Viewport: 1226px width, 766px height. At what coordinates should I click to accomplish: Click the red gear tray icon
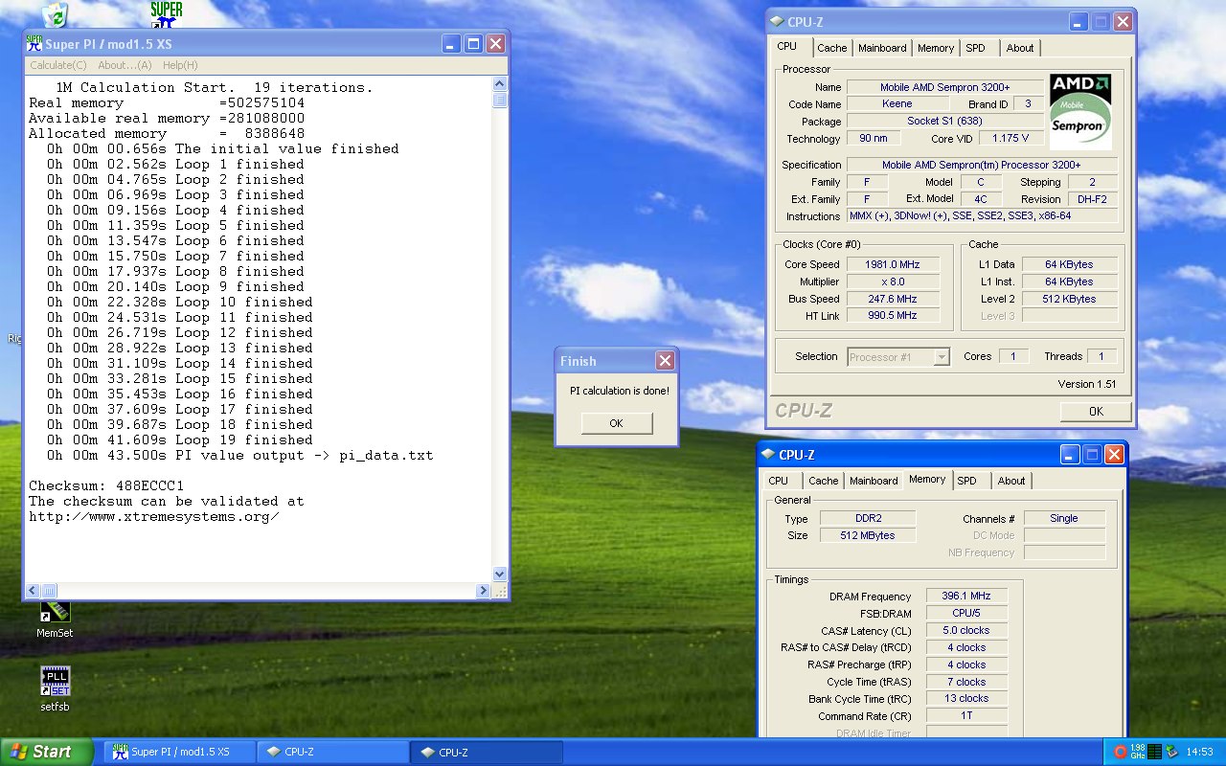1122,752
